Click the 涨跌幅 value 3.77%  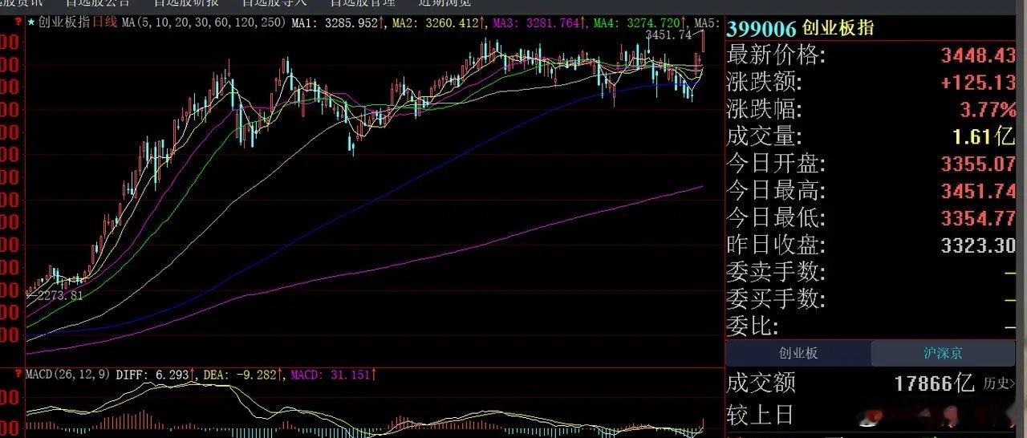(x=988, y=110)
